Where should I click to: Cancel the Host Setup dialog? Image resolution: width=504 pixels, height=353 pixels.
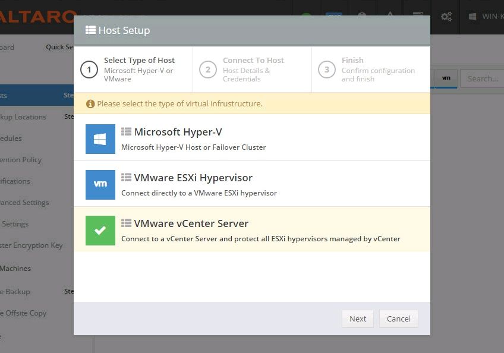coord(399,319)
